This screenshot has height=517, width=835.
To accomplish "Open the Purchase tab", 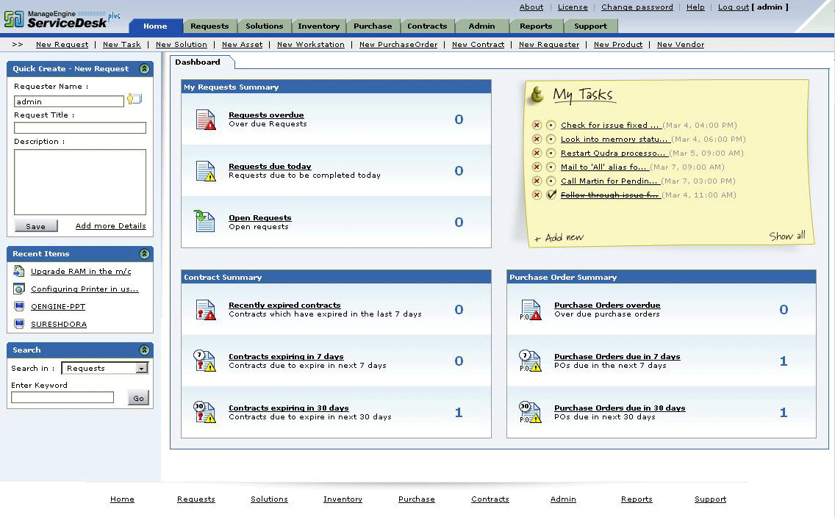I will (x=373, y=26).
